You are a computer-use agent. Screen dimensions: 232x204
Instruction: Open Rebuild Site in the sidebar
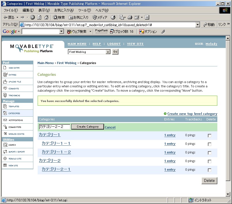tap(17, 159)
